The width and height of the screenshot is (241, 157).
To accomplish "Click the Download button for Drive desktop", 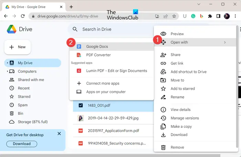I will 22,144.
